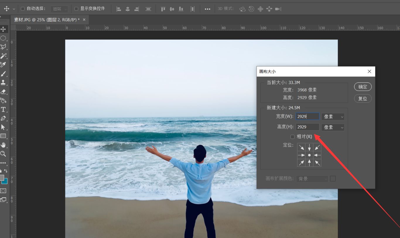Enable the 相对 checkbox in Canvas Size dialog

tap(292, 136)
